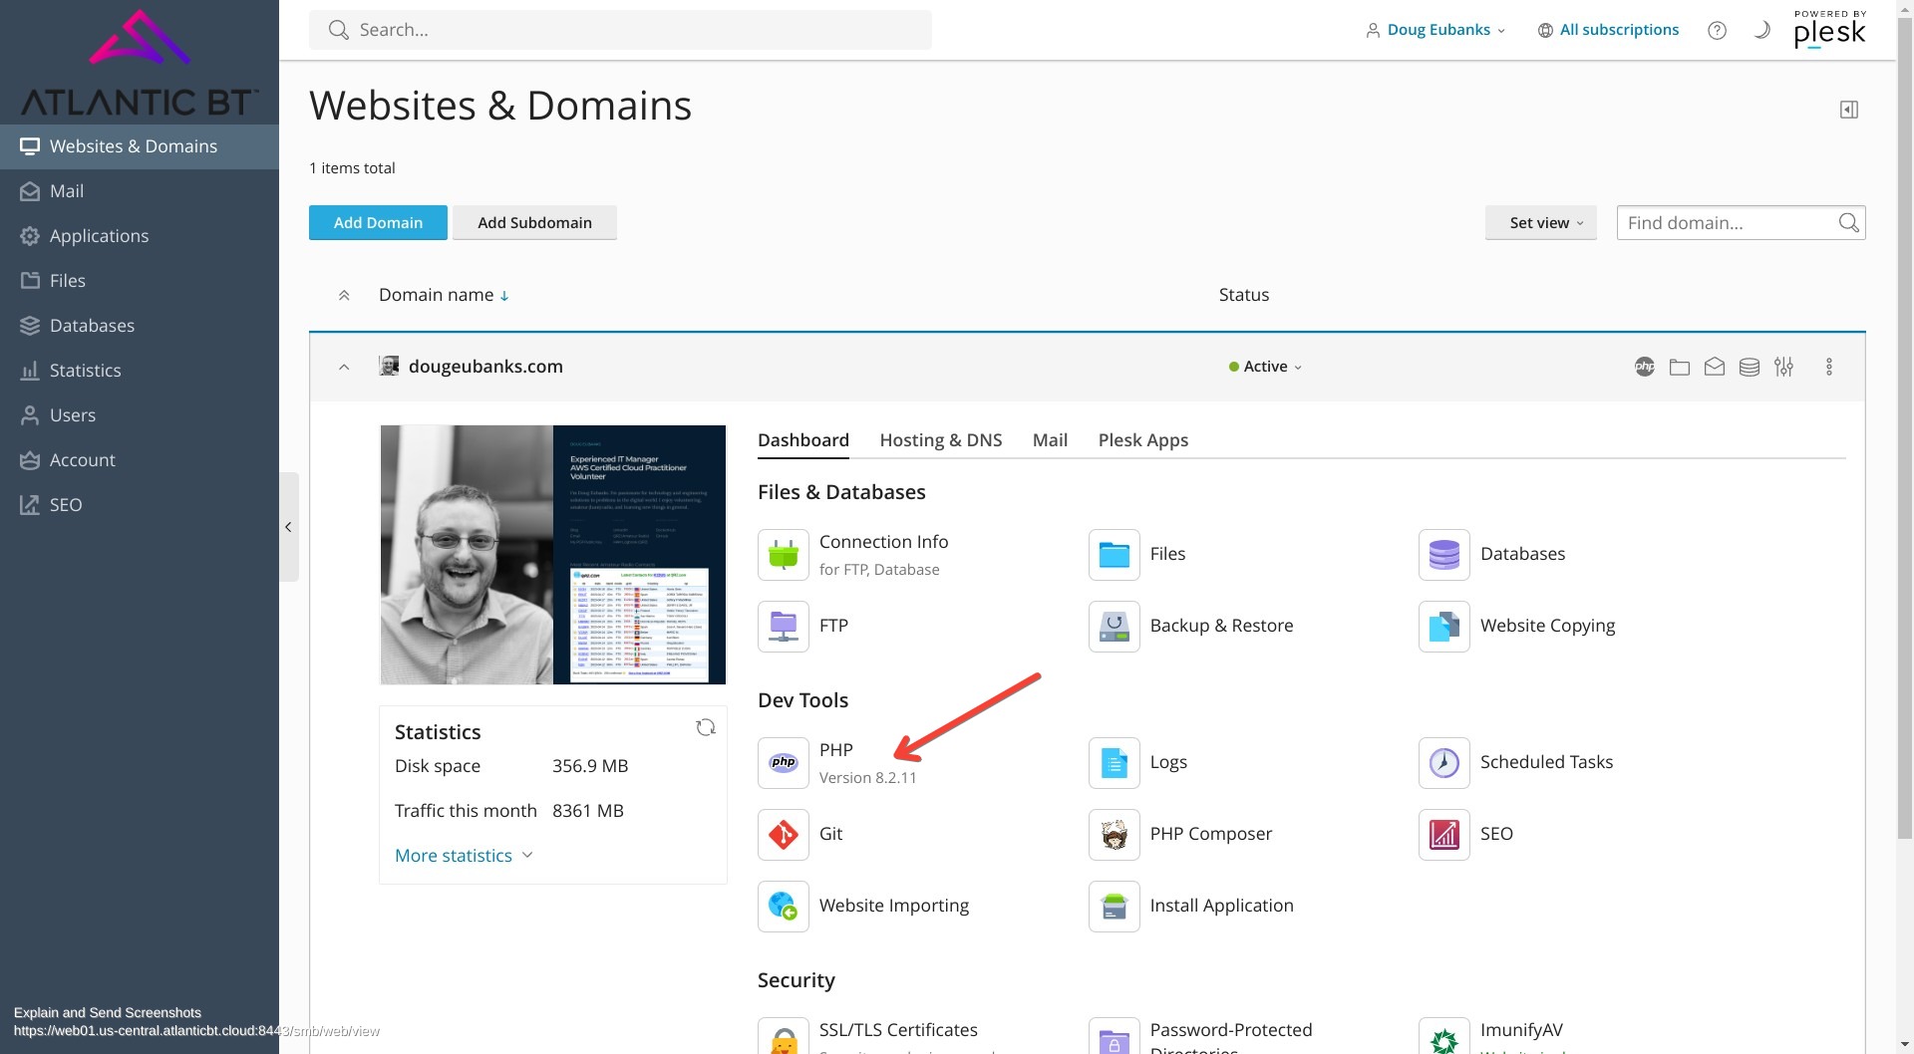Open Databases in the sidebar
1914x1054 pixels.
(140, 326)
